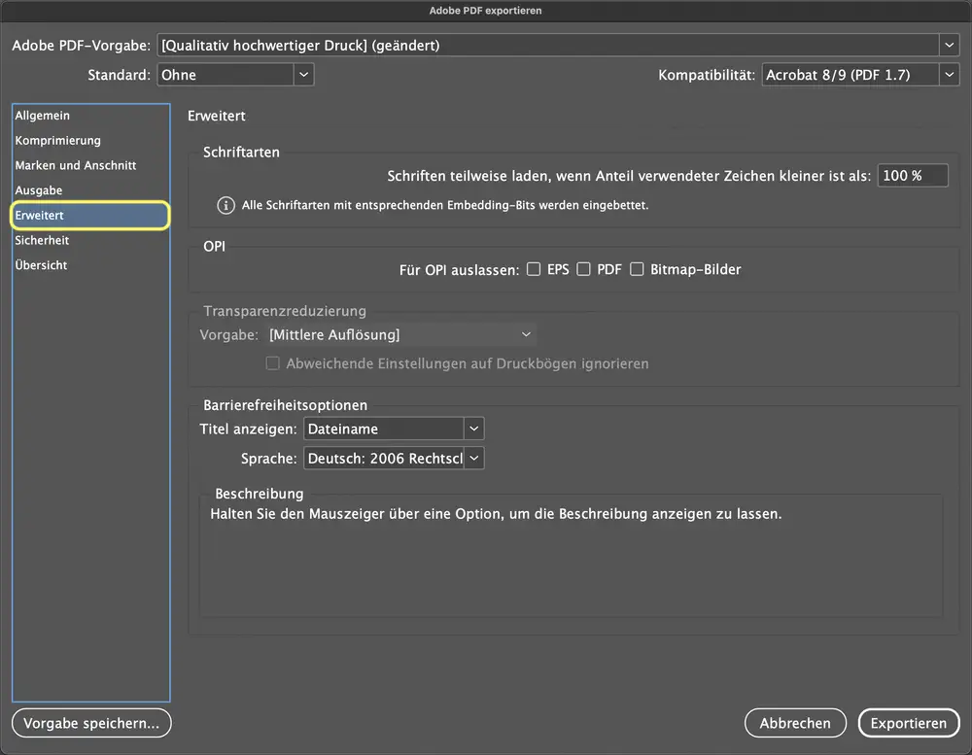Expand the Standard dropdown showing Ohne

[x=235, y=75]
